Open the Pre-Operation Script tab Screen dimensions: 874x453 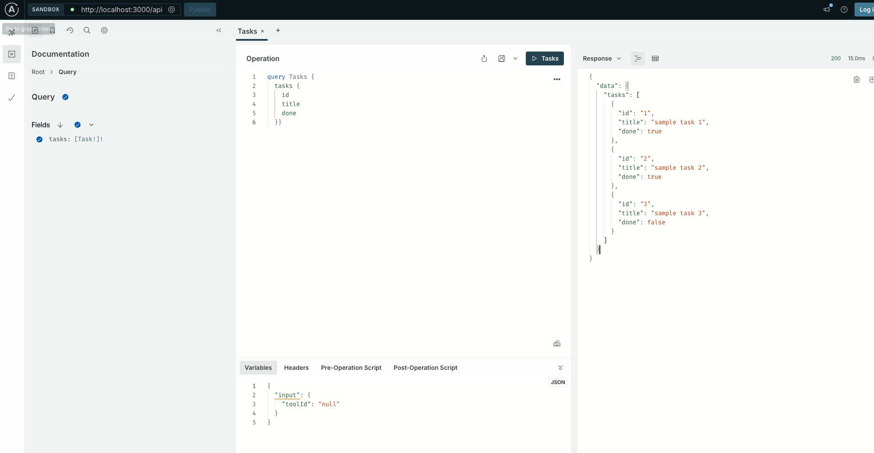click(351, 368)
